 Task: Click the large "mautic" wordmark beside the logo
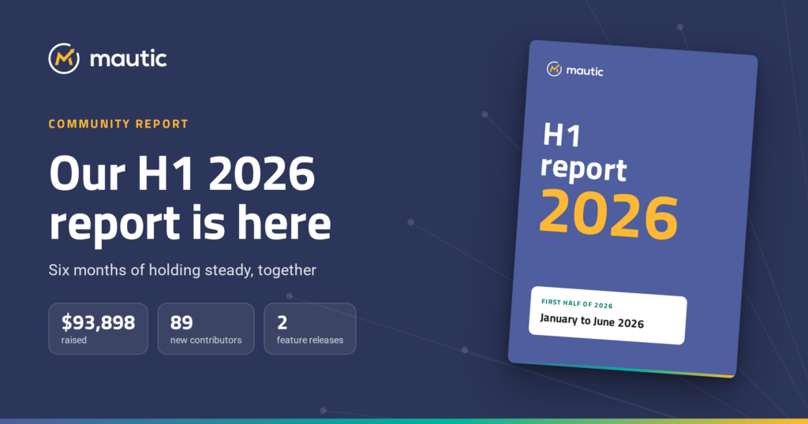[x=129, y=58]
